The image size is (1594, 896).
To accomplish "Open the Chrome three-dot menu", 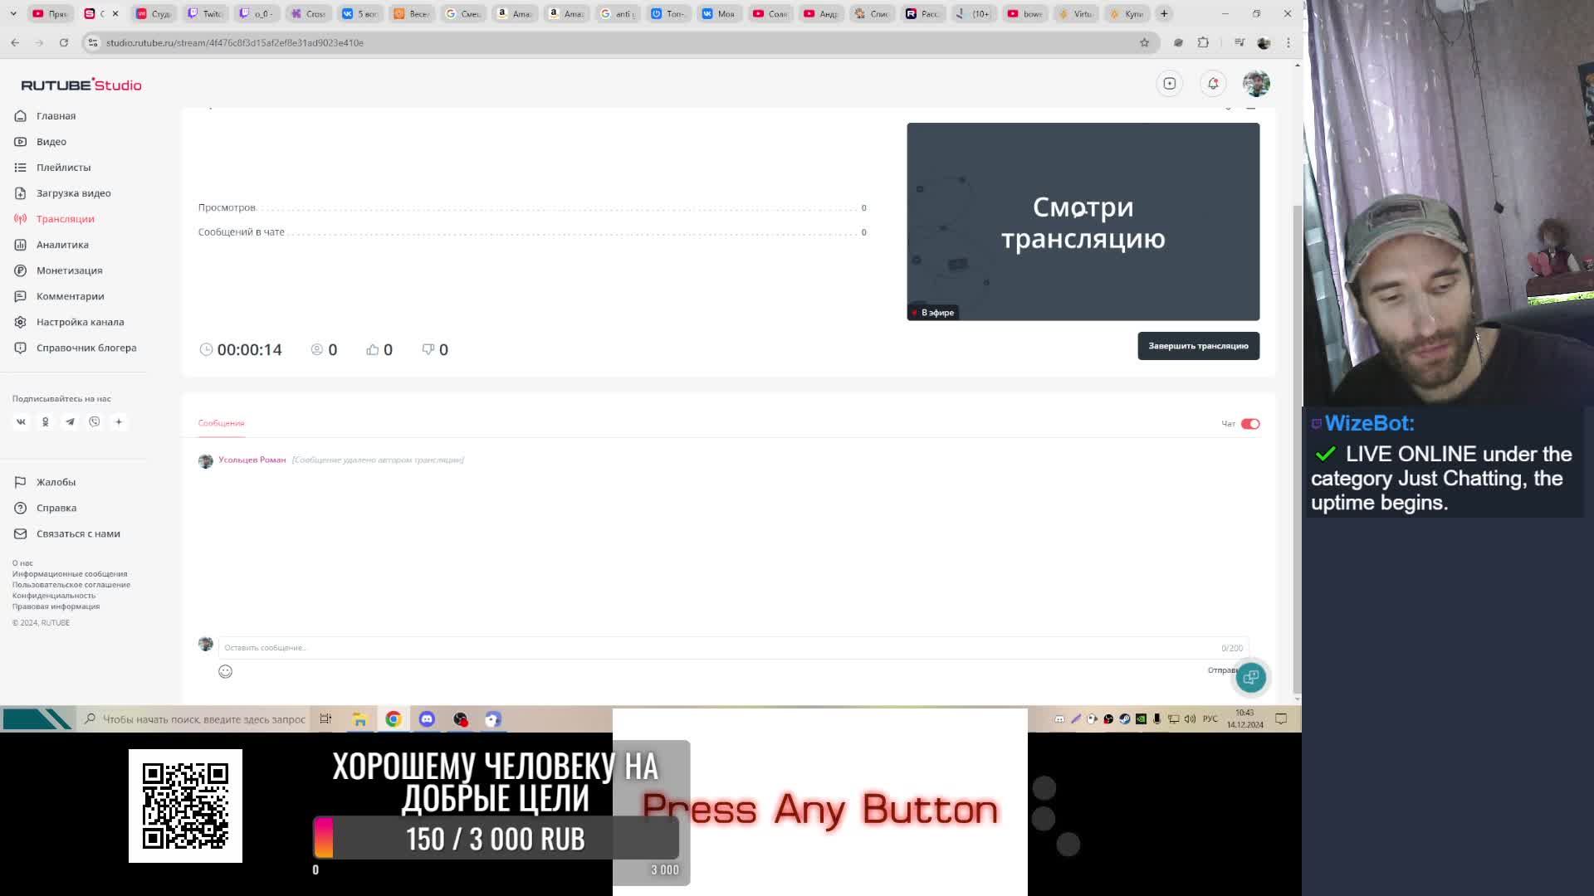I will (1288, 42).
